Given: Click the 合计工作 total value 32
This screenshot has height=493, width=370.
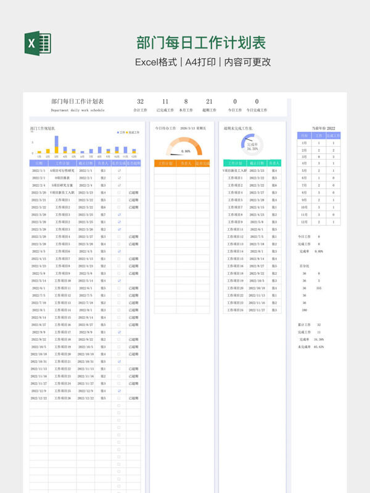Looking at the screenshot, I should pyautogui.click(x=141, y=101).
